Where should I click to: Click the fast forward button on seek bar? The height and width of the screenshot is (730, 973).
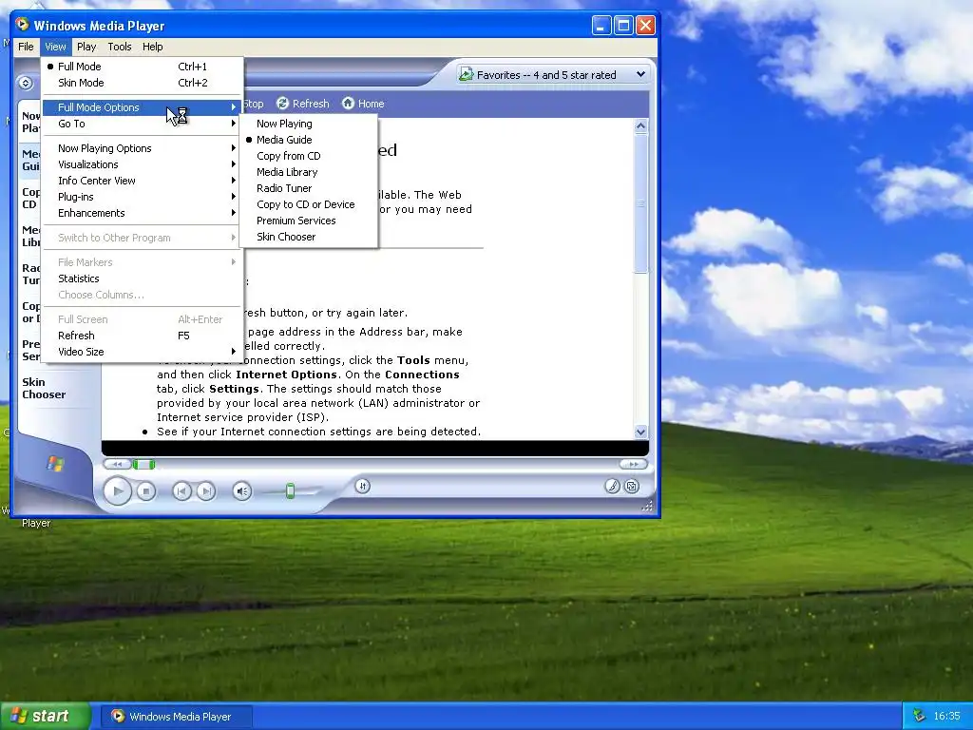pyautogui.click(x=633, y=464)
